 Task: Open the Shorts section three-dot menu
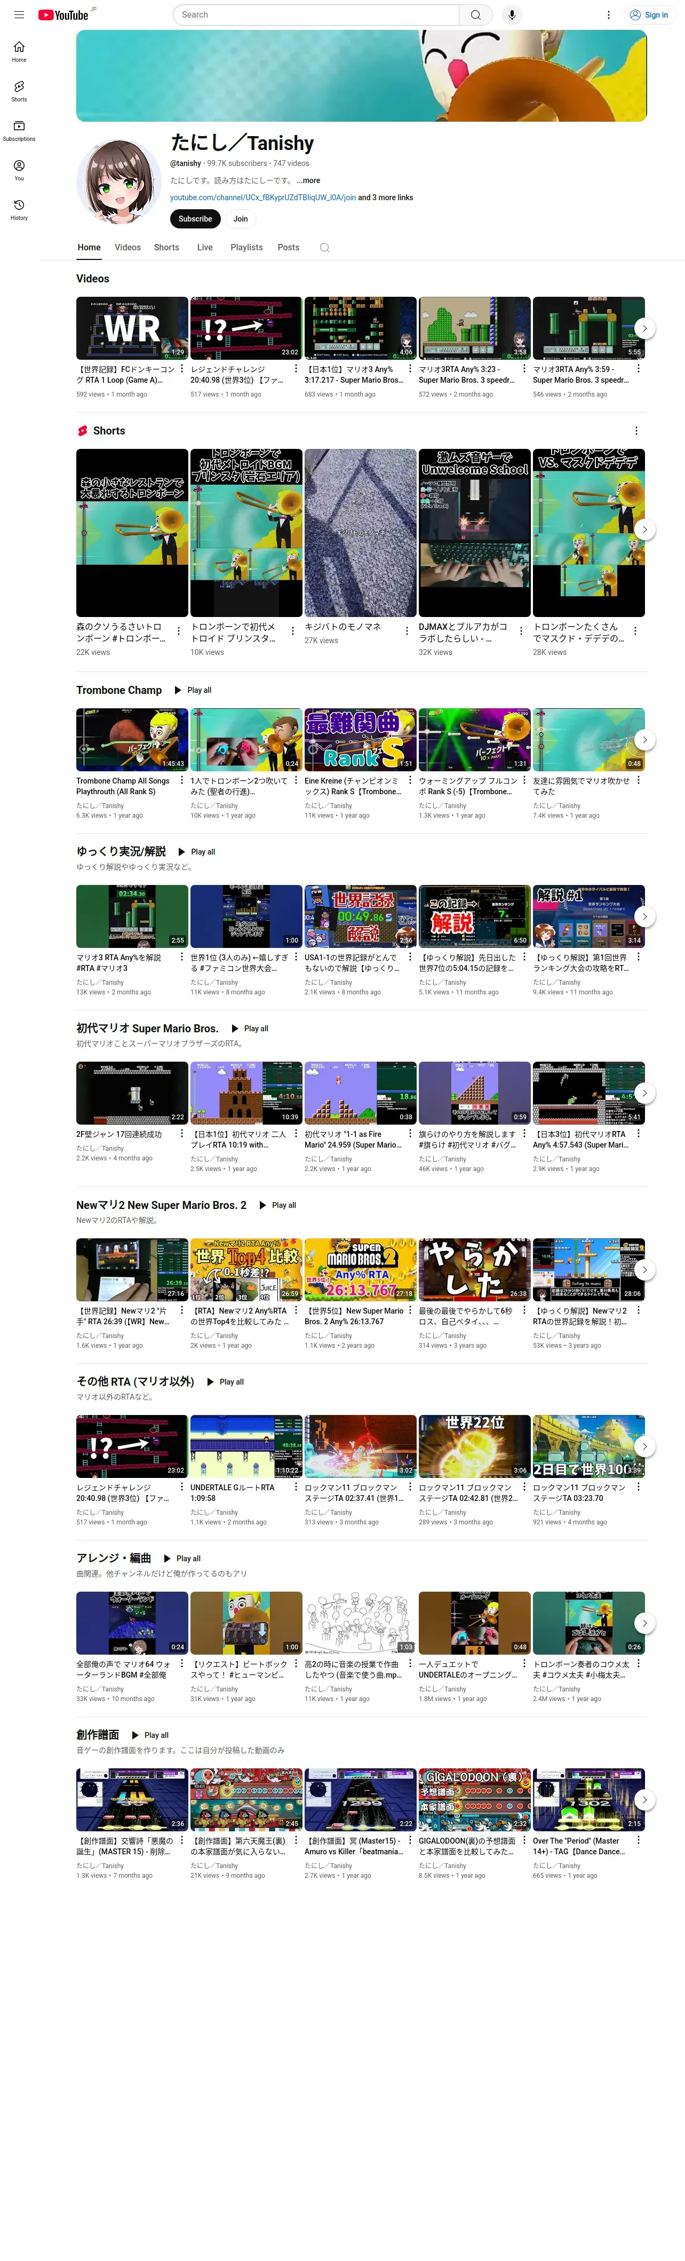point(637,431)
